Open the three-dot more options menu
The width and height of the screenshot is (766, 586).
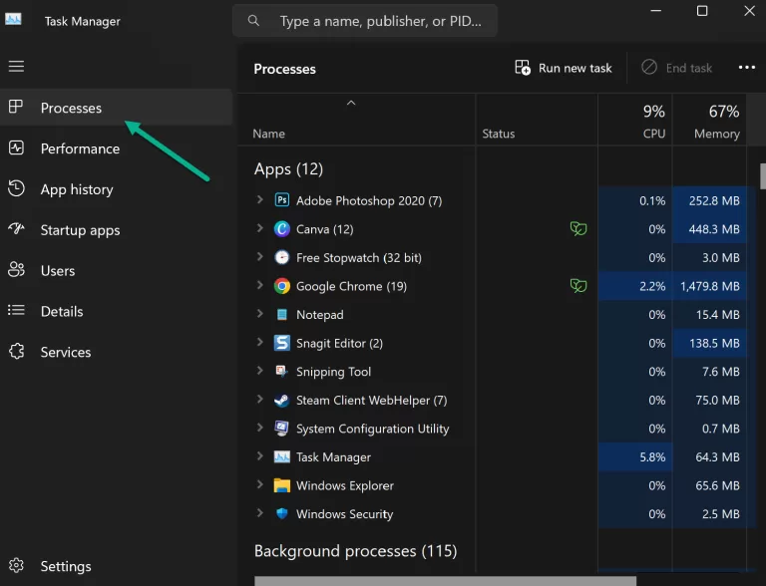click(x=746, y=68)
